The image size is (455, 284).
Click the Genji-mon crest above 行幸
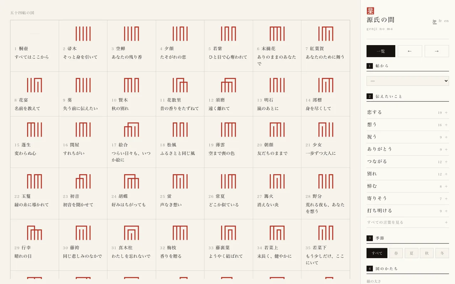pyautogui.click(x=34, y=233)
